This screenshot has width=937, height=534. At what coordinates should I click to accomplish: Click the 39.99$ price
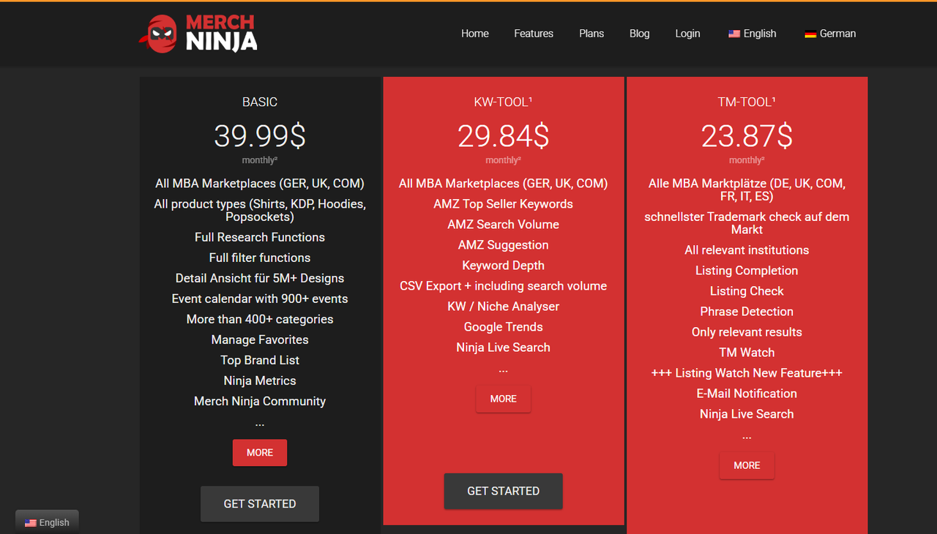[x=260, y=136]
